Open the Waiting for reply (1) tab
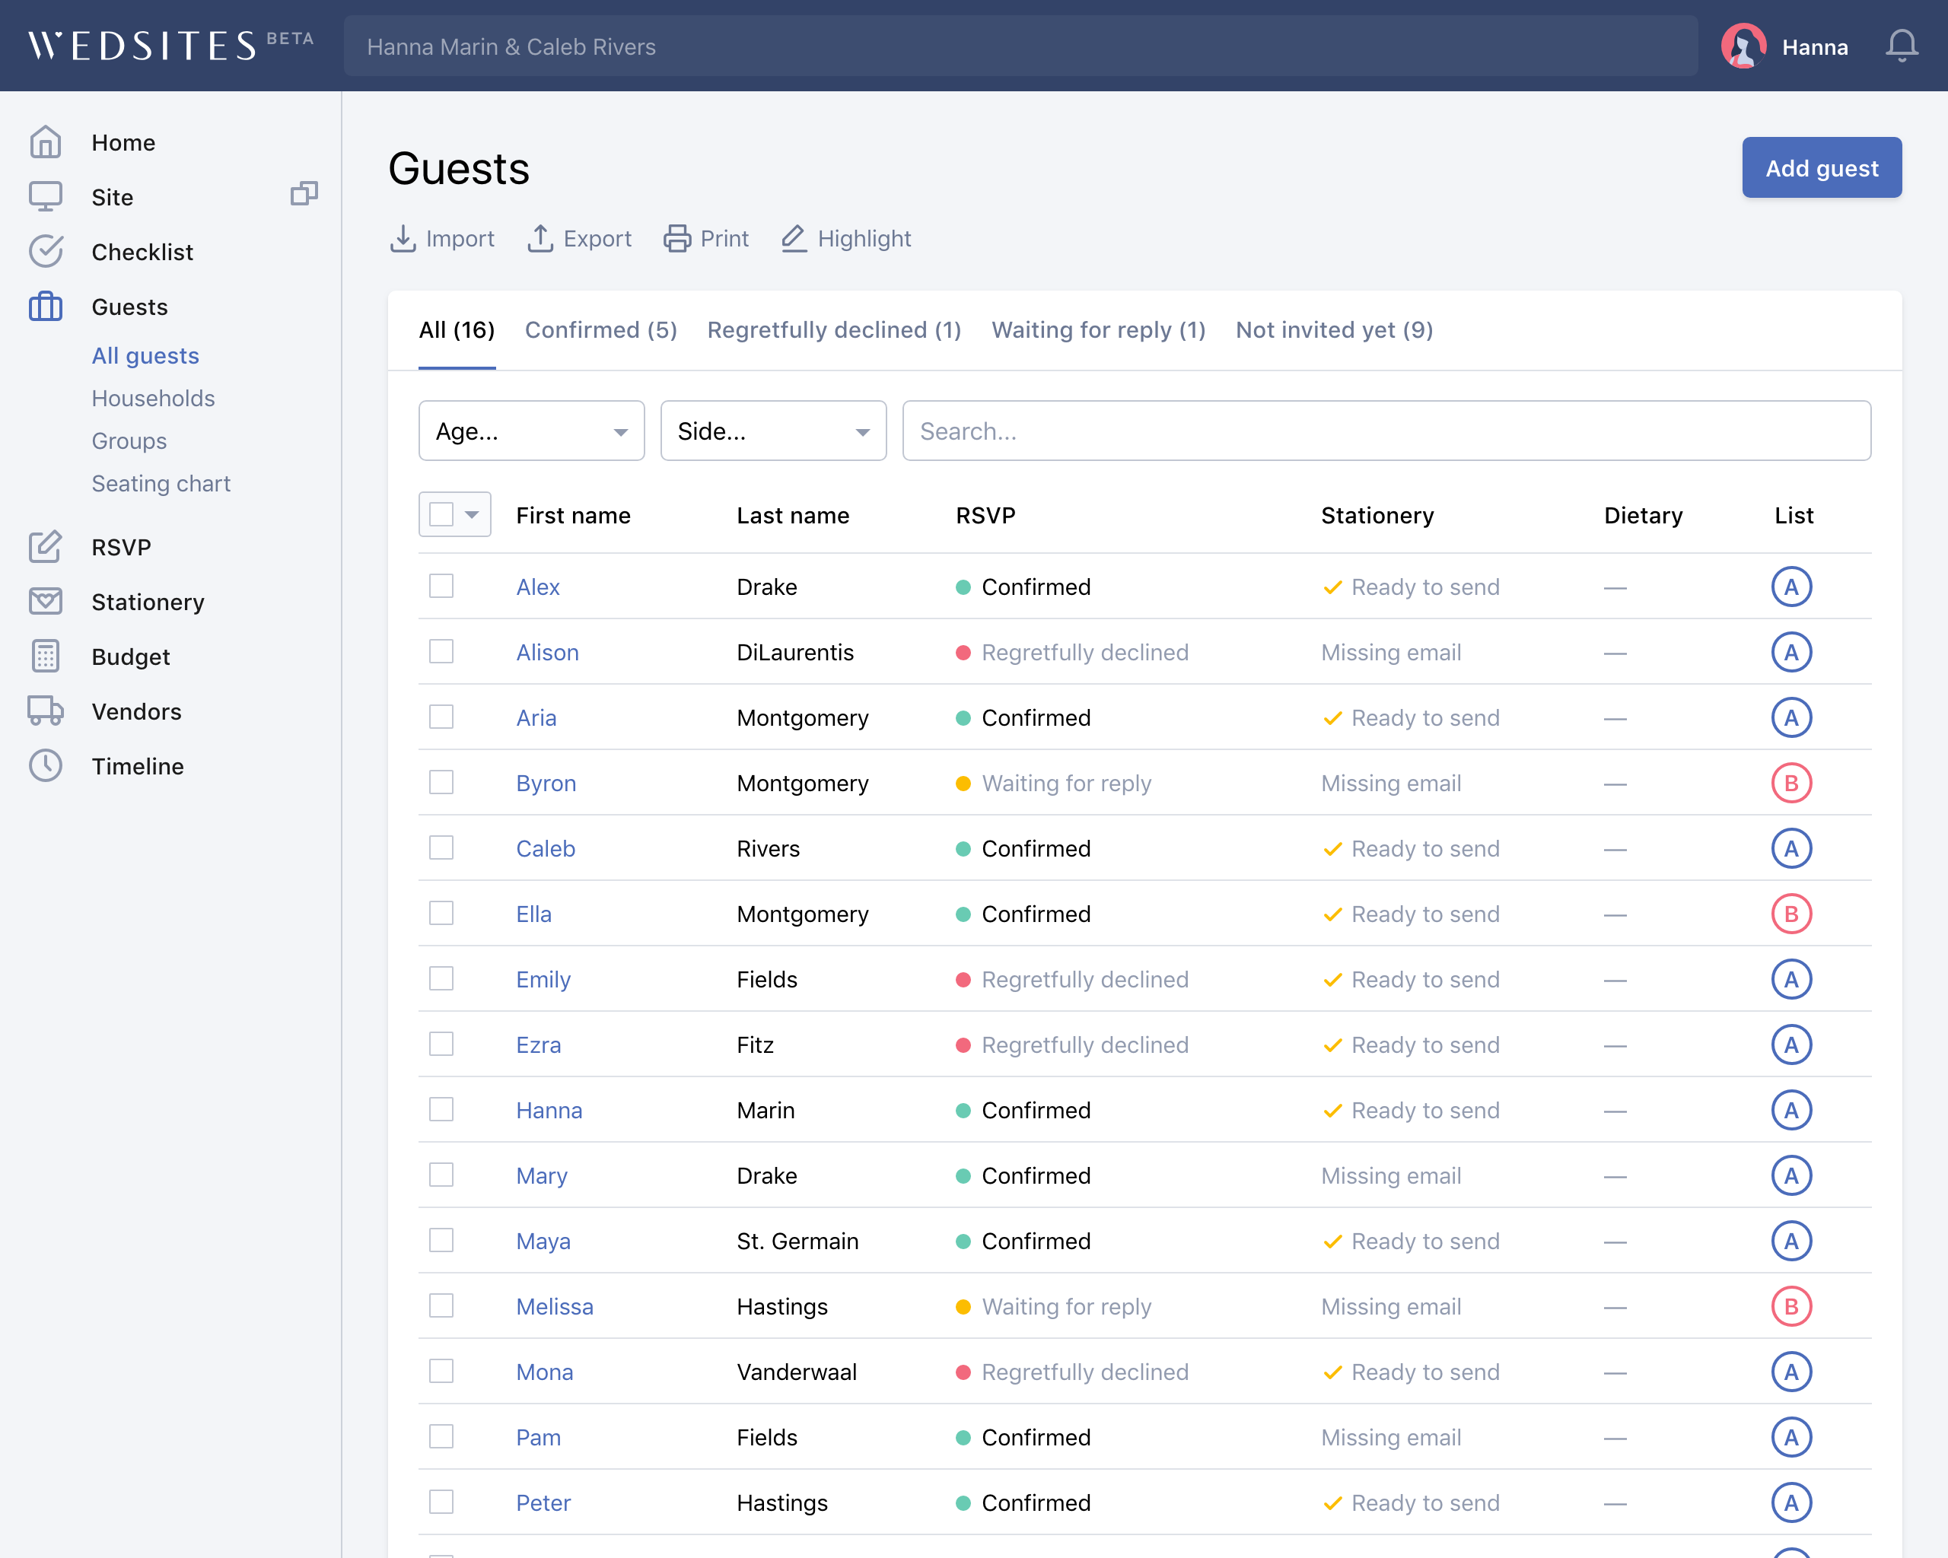 (x=1099, y=329)
